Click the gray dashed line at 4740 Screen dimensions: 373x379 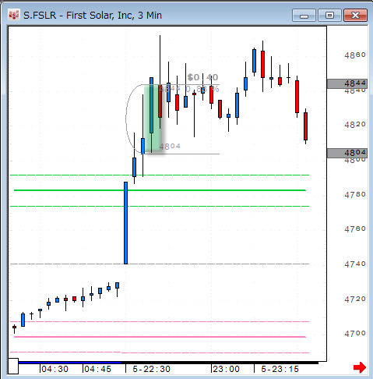[160, 264]
